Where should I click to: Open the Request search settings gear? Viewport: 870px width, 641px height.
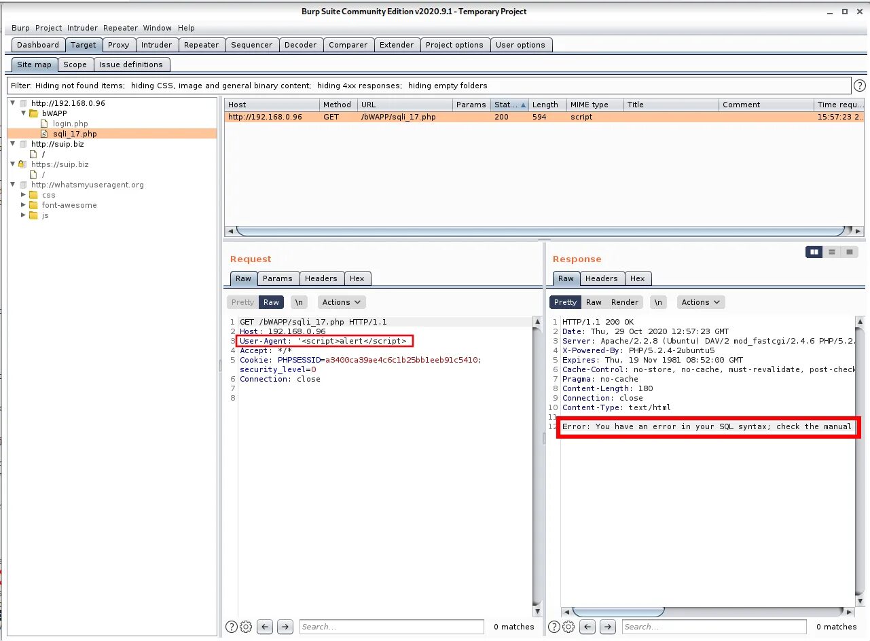246,627
